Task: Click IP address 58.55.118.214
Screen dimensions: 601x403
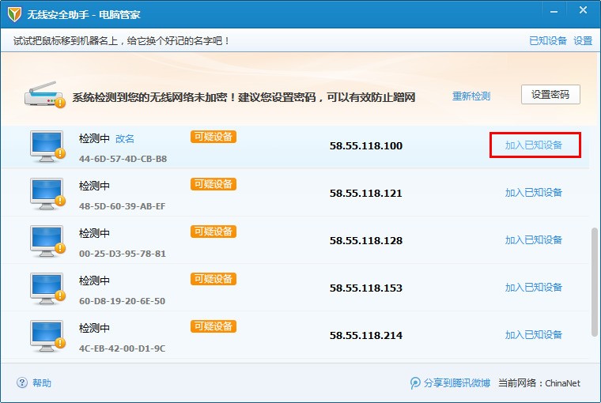Action: tap(366, 336)
